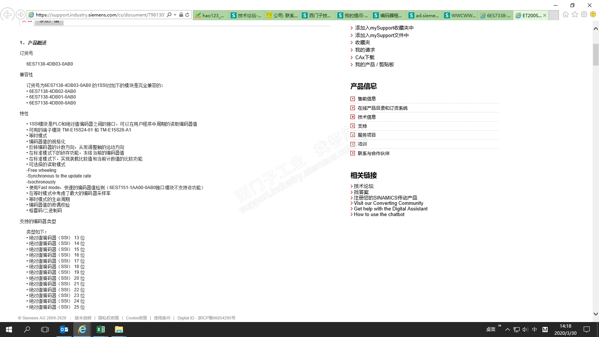The image size is (599, 337).
Task: Open Excel from the taskbar
Action: click(101, 330)
